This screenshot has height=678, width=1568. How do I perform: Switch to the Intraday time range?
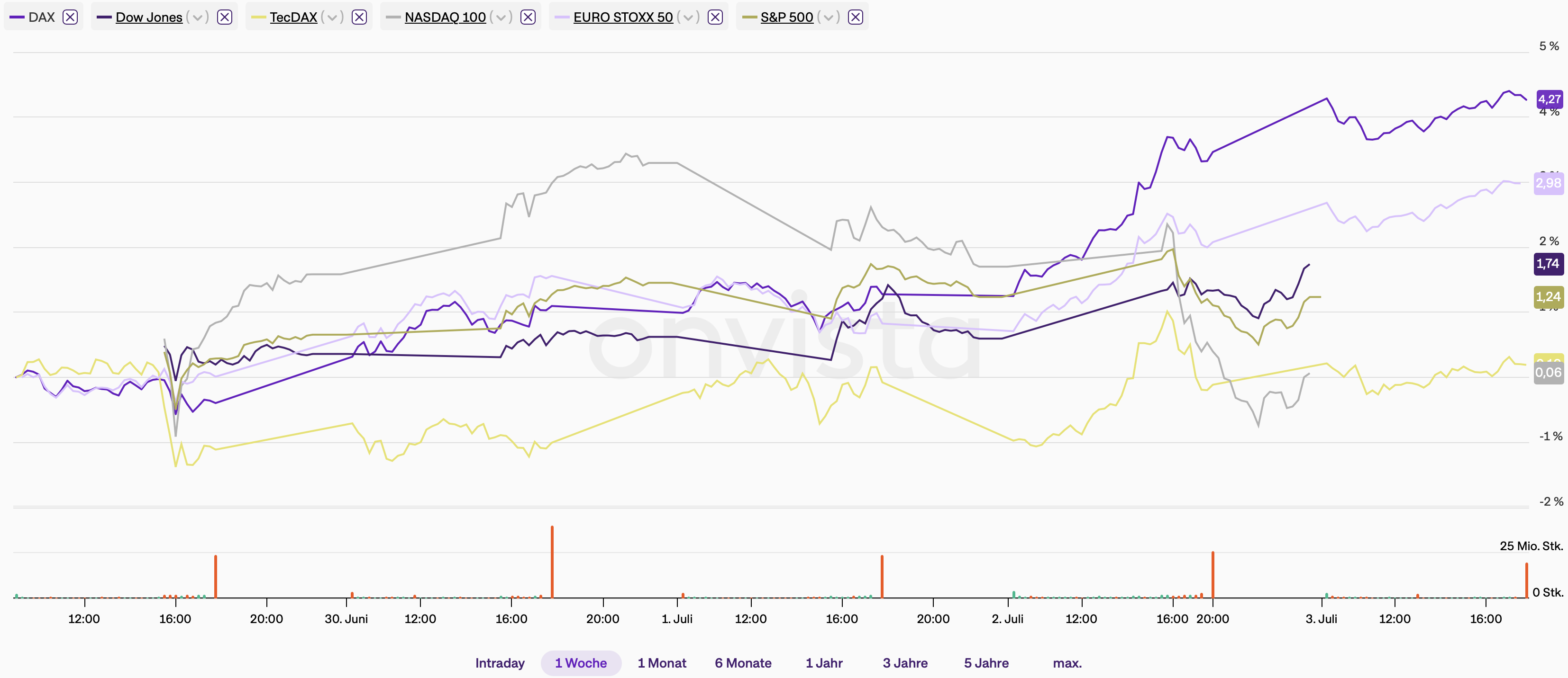[x=500, y=663]
